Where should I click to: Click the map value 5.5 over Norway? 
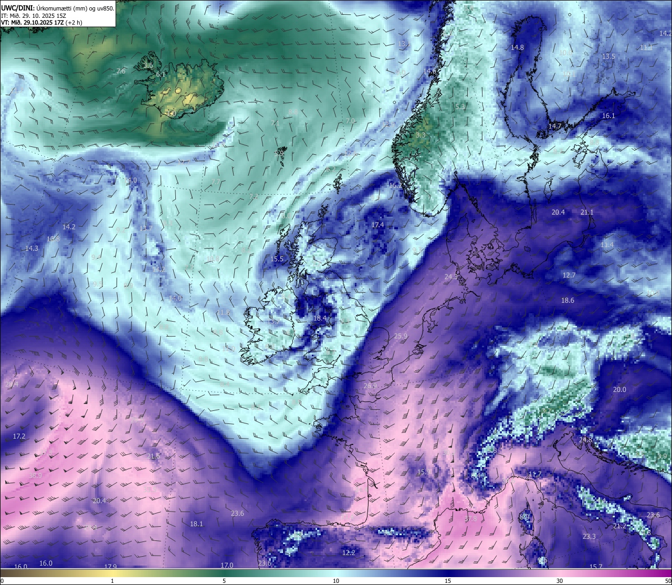coord(460,107)
